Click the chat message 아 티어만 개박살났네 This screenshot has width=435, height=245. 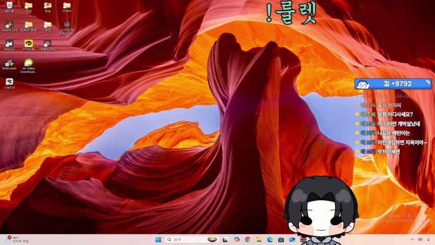point(399,124)
